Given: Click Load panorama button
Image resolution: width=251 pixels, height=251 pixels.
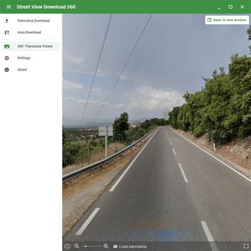Looking at the screenshot, I should pos(130,246).
